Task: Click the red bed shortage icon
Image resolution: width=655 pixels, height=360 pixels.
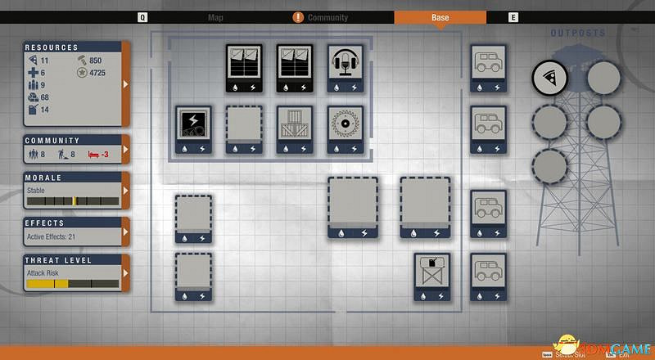Action: [x=97, y=153]
